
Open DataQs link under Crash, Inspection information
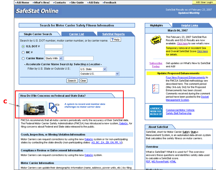coord(89,139)
